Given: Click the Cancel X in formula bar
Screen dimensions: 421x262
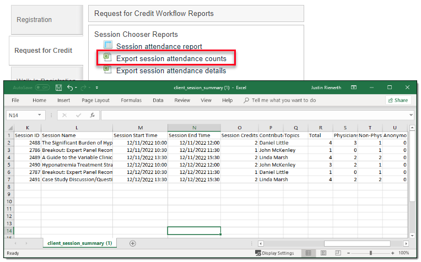Looking at the screenshot, I should point(64,115).
